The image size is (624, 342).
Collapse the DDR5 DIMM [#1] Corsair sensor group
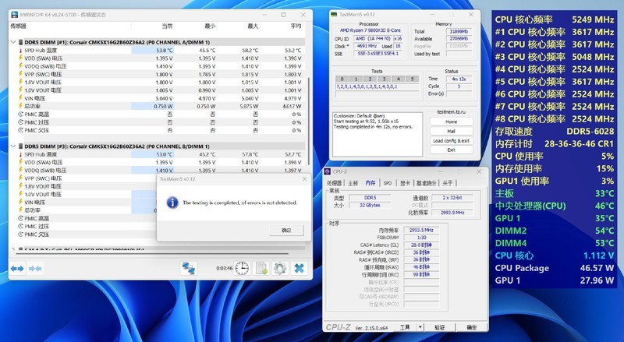12,41
